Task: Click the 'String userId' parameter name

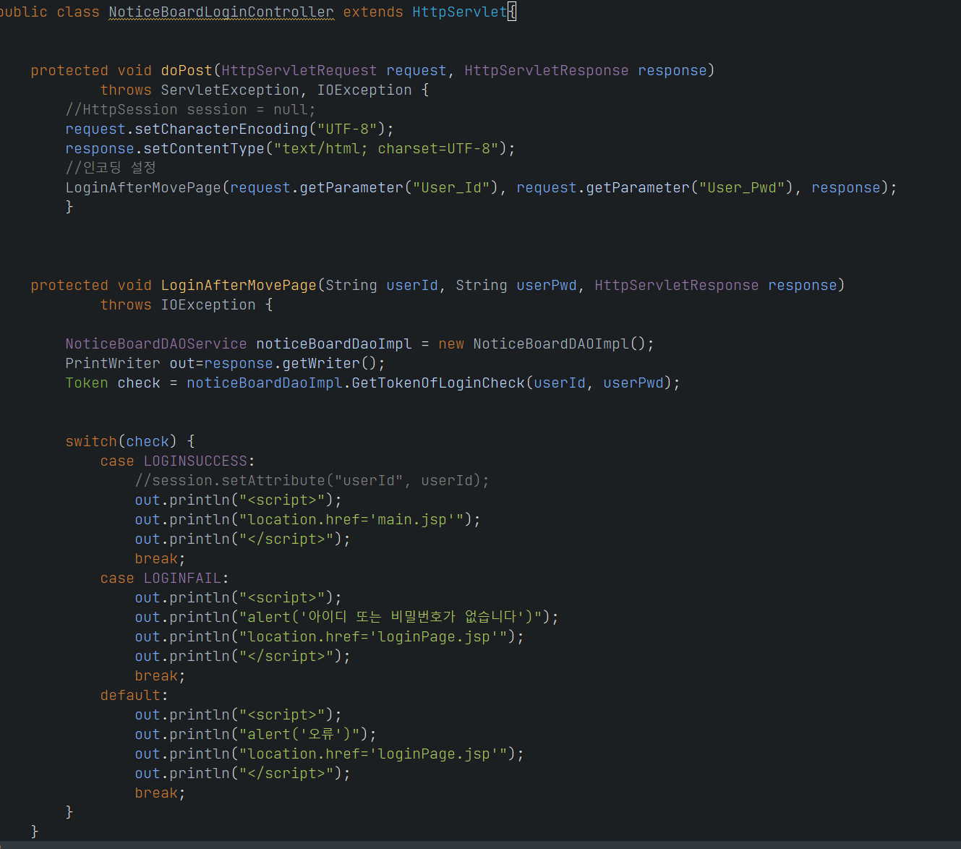Action: (412, 286)
